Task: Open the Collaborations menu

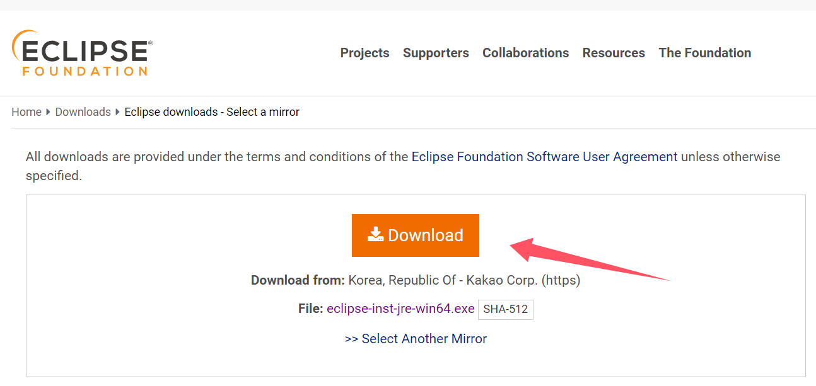Action: [525, 53]
